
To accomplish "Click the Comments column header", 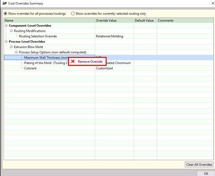I will (x=185, y=21).
